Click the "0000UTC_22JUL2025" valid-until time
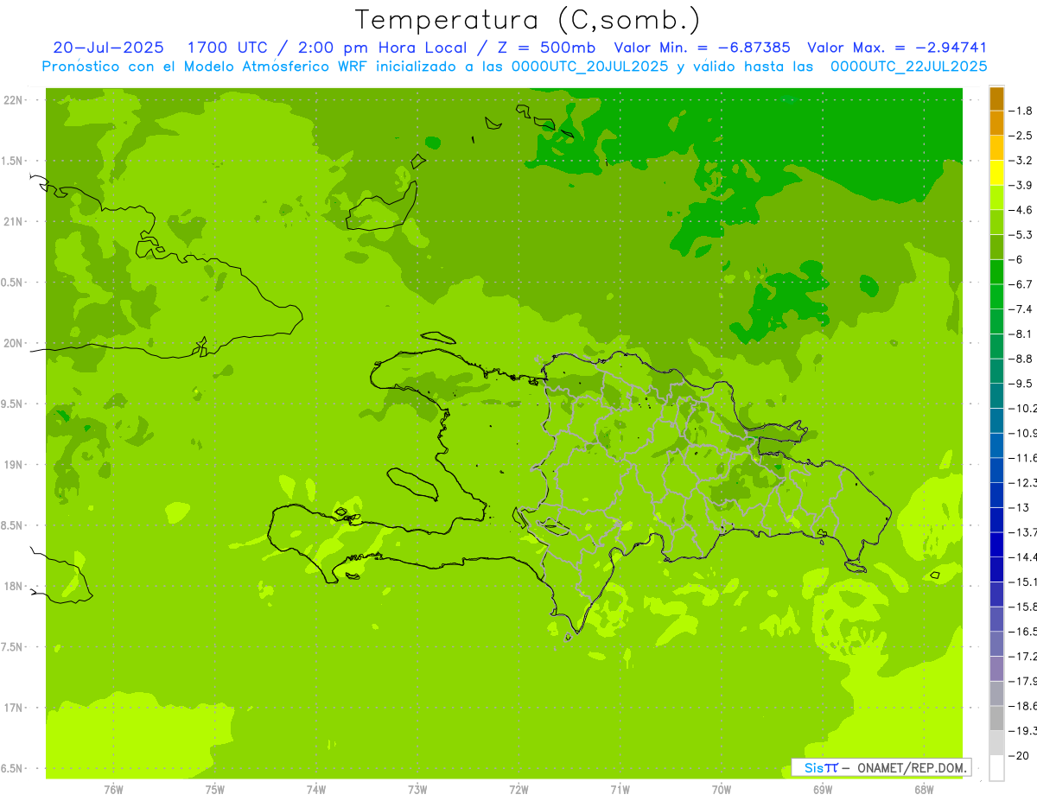Viewport: 1037px width, 801px height. tap(909, 67)
